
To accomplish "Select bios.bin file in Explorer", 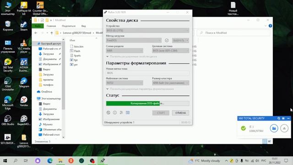I will point(76,46).
